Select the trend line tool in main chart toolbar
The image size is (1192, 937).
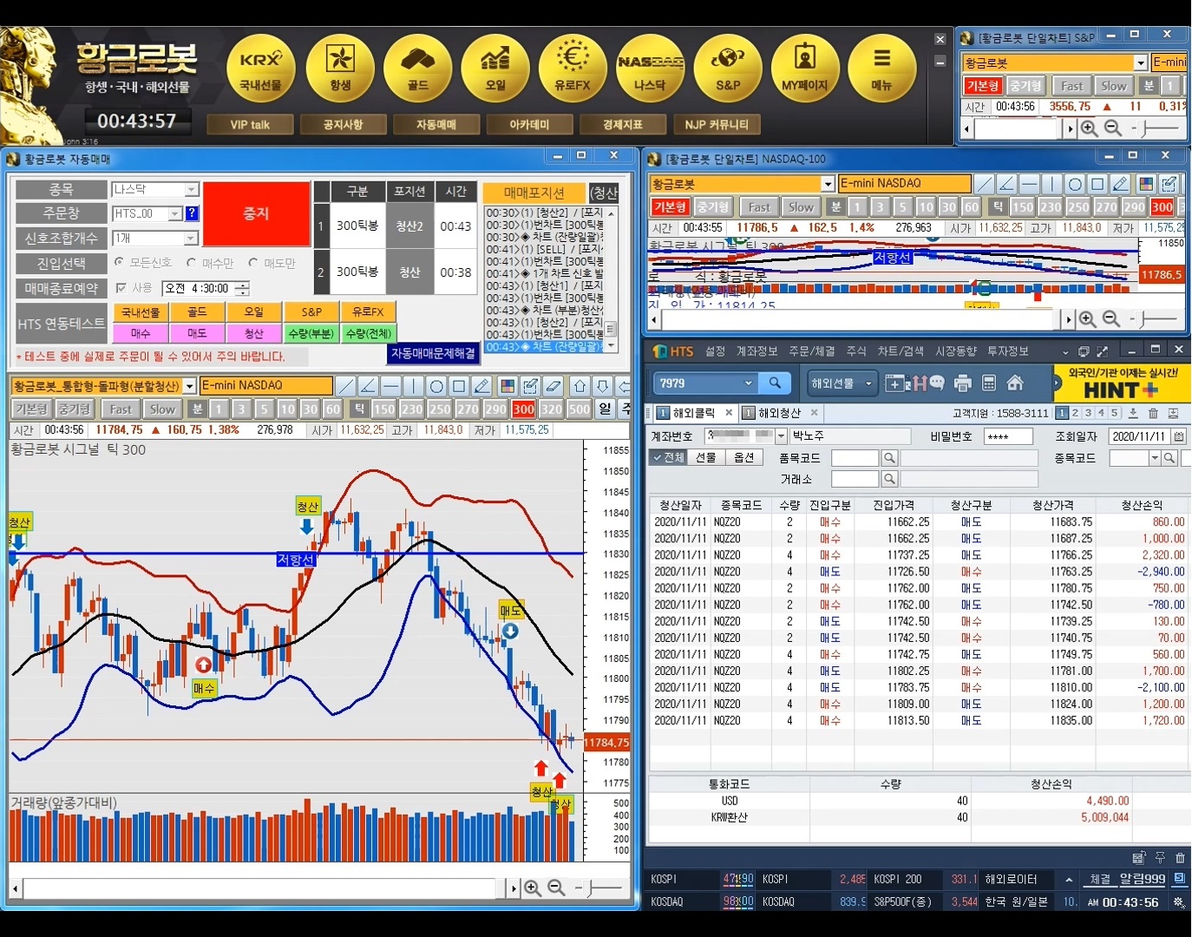pyautogui.click(x=345, y=386)
